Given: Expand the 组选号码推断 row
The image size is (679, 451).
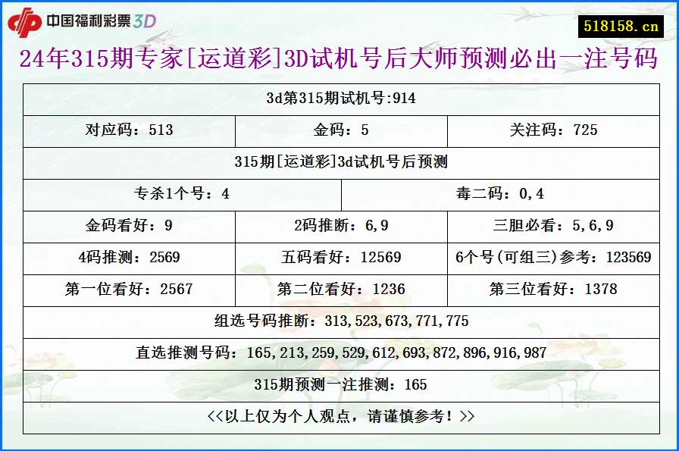Looking at the screenshot, I should pos(339,321).
